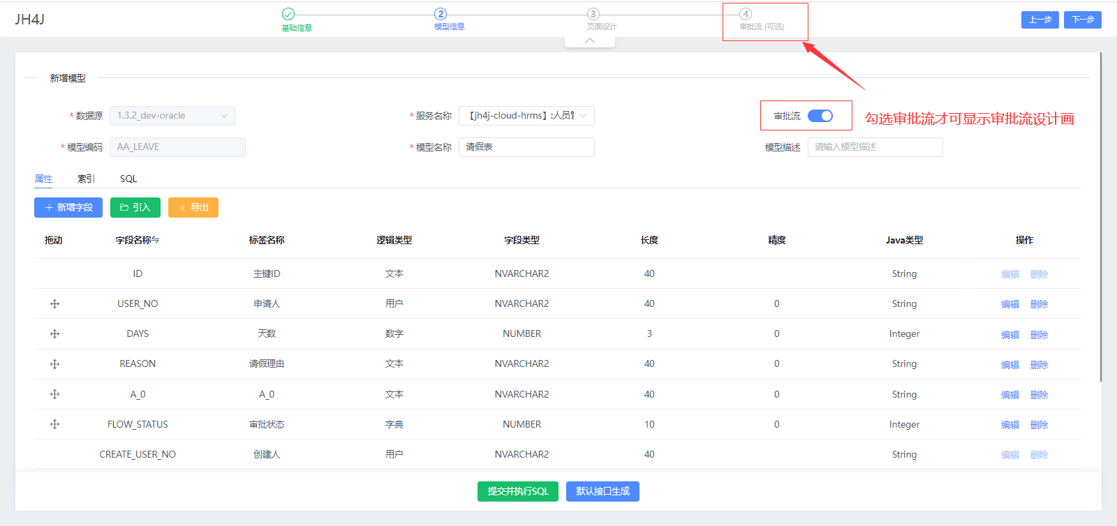1117x526 pixels.
Task: Click 编辑 in the USER_NO row
Action: pyautogui.click(x=1010, y=304)
